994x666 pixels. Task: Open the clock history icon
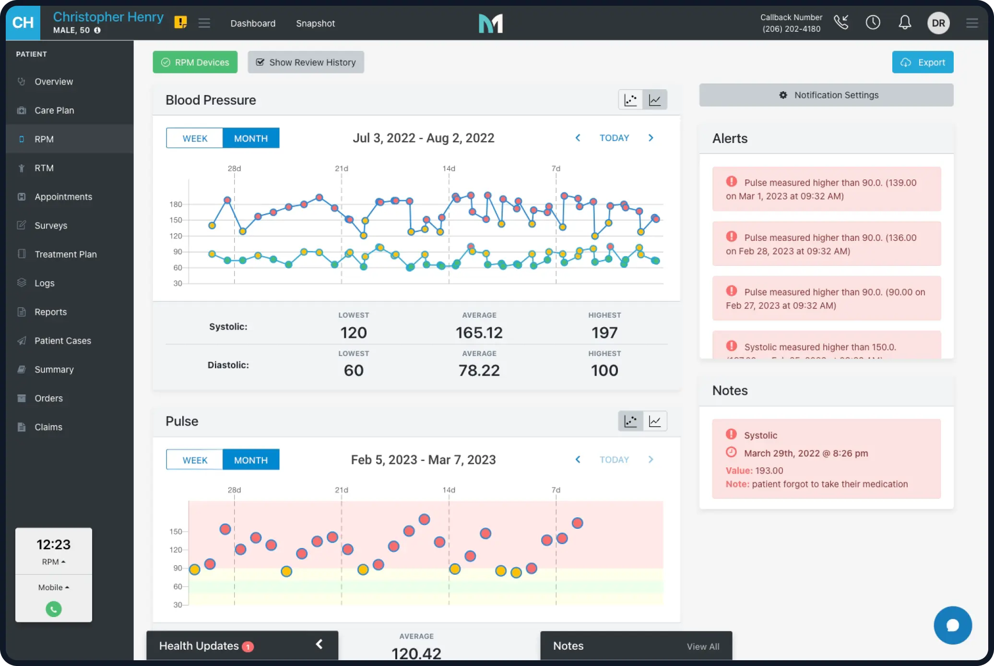click(873, 23)
